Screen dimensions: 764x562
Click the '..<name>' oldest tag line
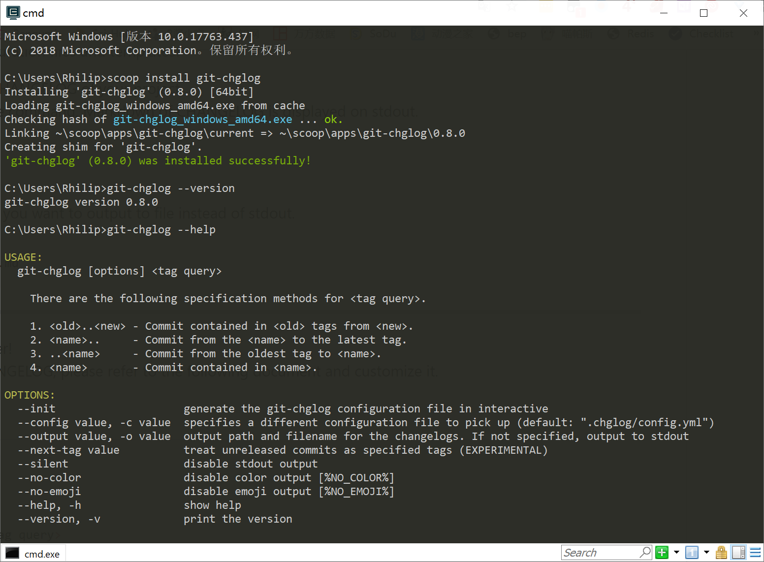[x=205, y=353]
